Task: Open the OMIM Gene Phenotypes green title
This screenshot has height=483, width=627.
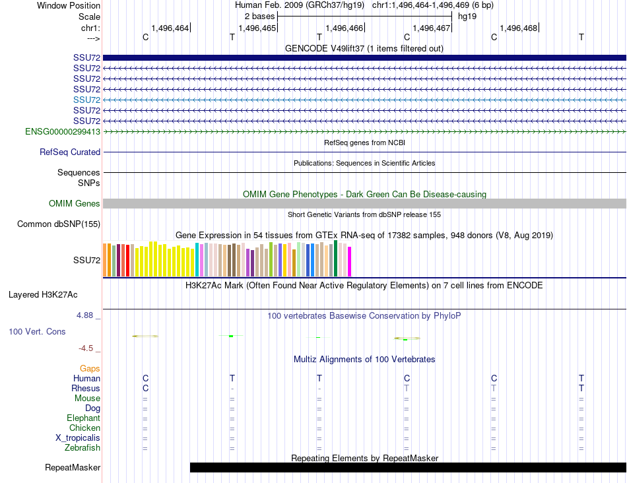Action: [x=364, y=194]
